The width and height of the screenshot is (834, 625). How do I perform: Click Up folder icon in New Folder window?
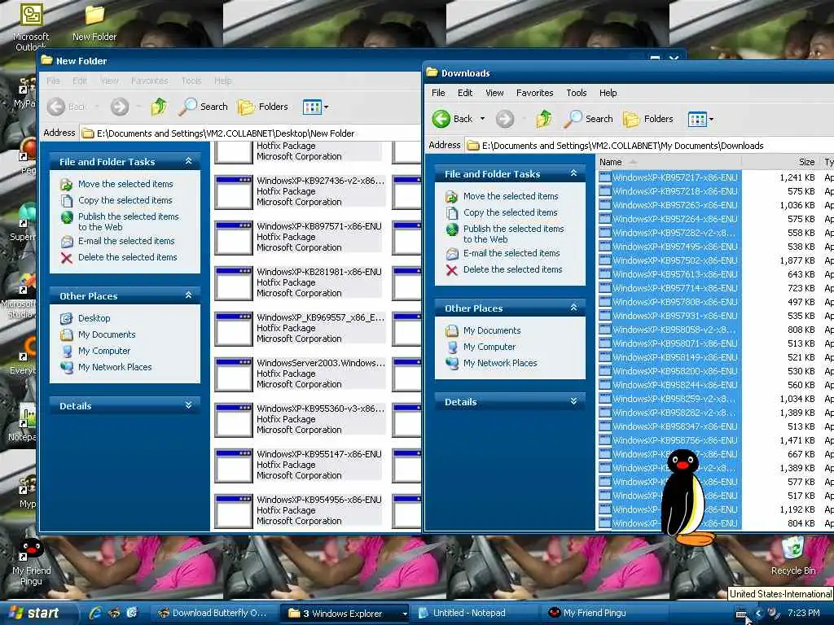point(159,107)
